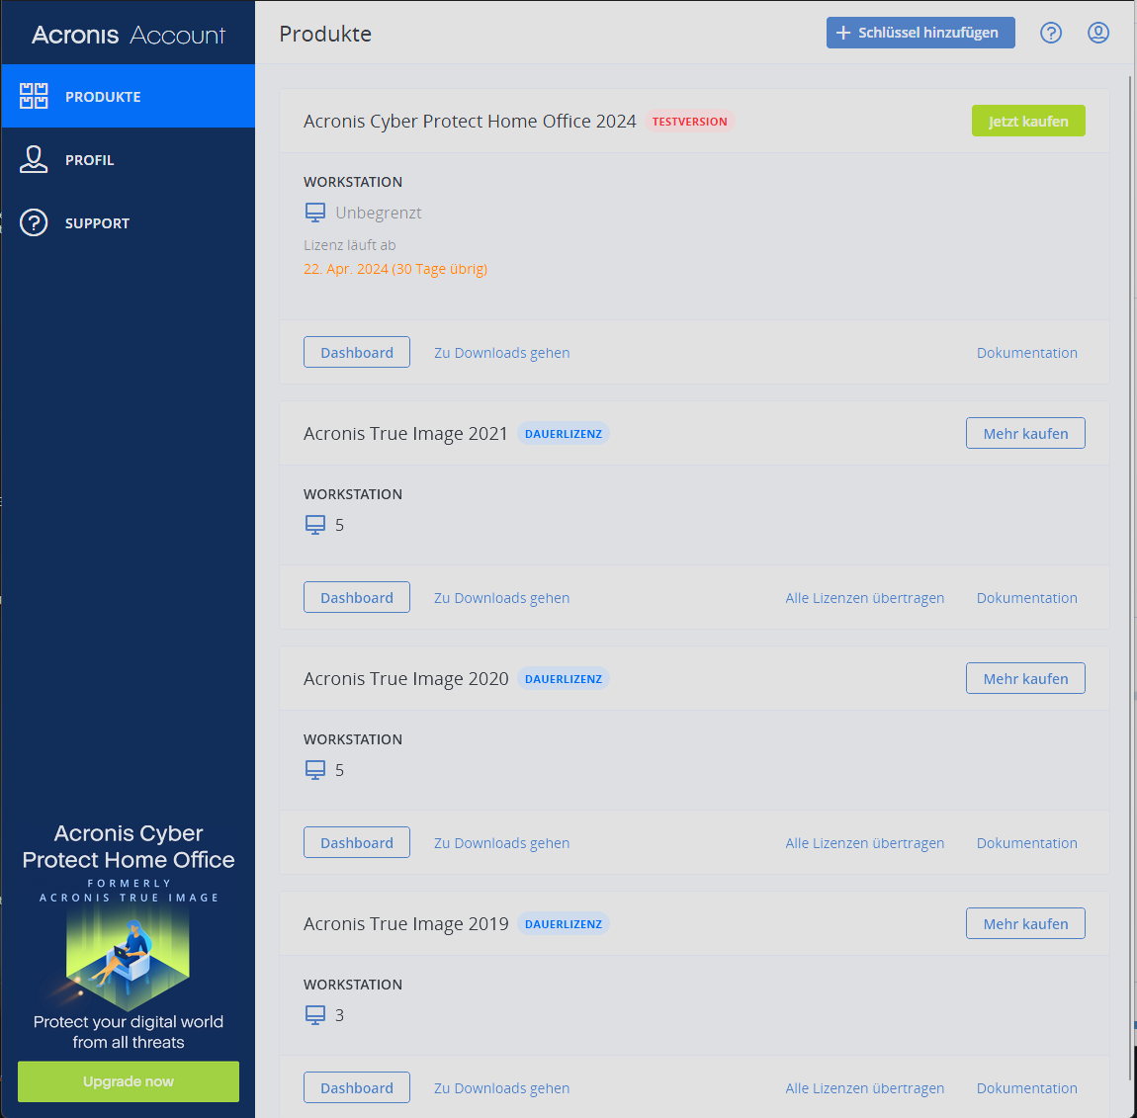The height and width of the screenshot is (1118, 1137).
Task: Open the user account icon in header
Action: click(1097, 33)
